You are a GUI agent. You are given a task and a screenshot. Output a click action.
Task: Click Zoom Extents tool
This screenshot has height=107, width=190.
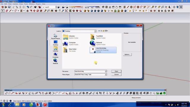coord(66,11)
